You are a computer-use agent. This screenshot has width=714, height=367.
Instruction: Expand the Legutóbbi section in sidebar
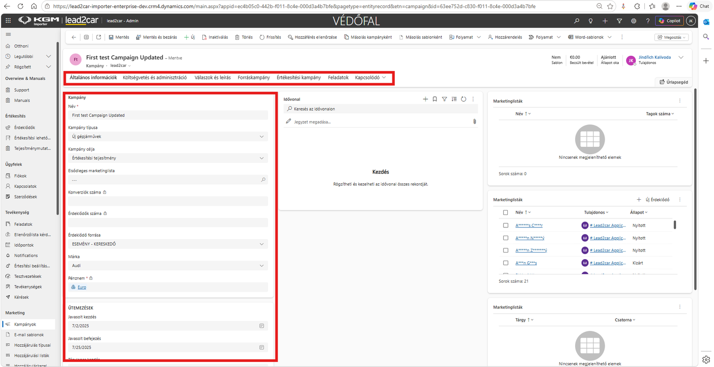49,57
